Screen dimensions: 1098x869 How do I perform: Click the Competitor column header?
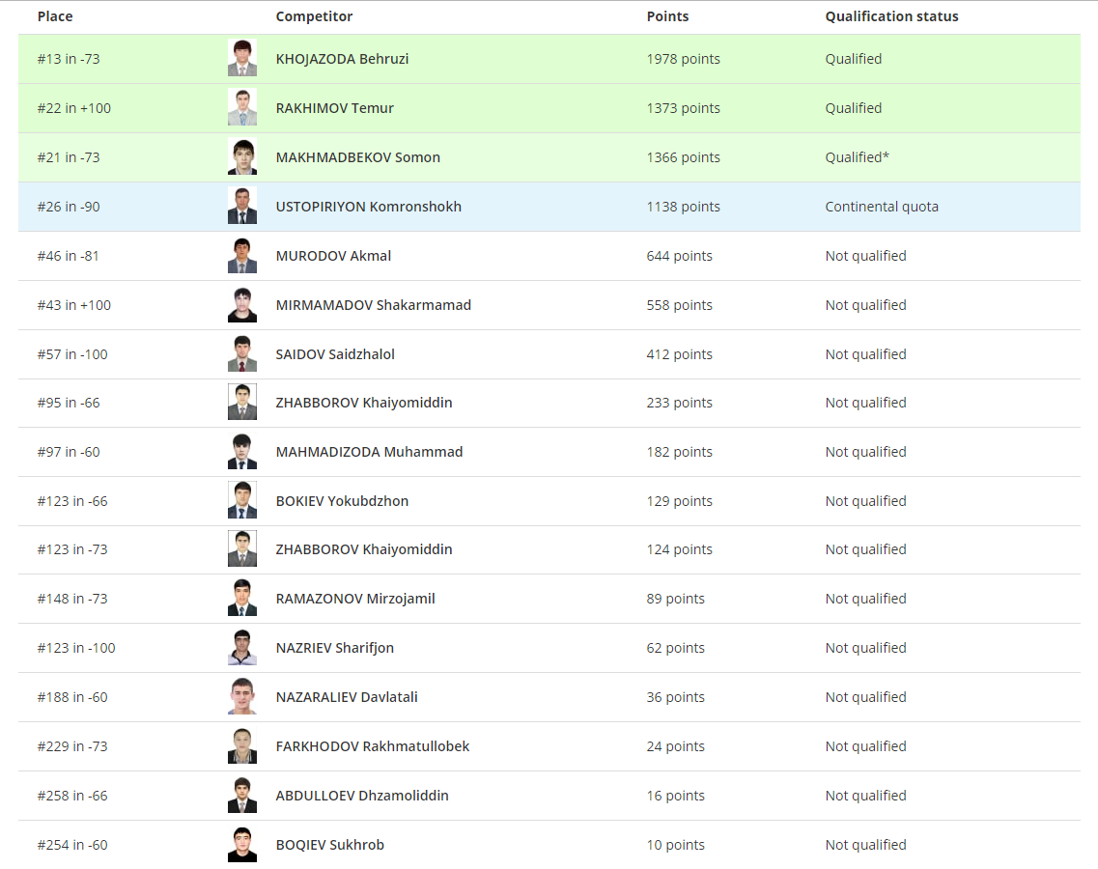pyautogui.click(x=314, y=16)
